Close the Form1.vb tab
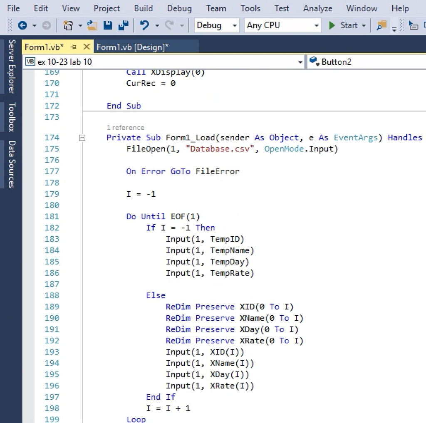Screen dimensions: 426x423 click(87, 47)
